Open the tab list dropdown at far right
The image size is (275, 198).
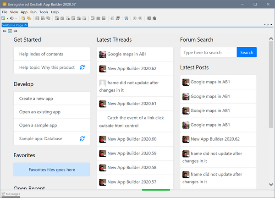271,24
